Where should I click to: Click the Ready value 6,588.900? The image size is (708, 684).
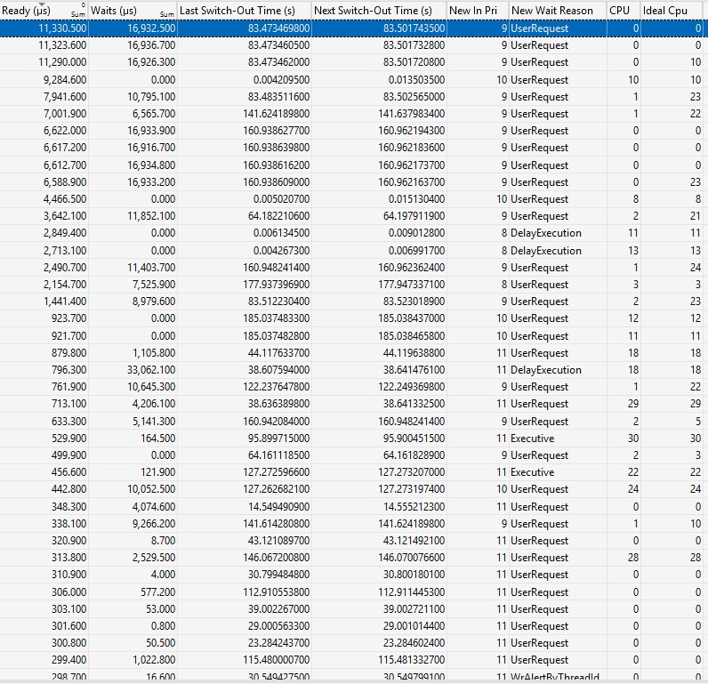[65, 182]
